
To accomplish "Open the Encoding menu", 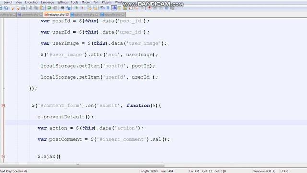I will 31,2.
